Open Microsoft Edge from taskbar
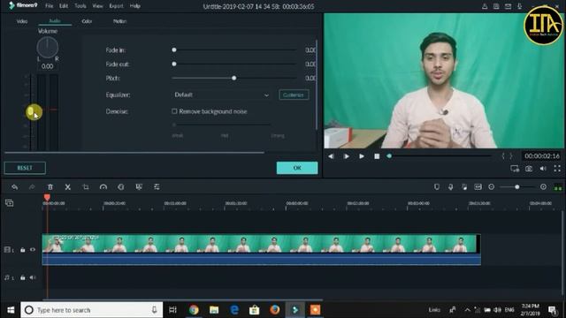566x318 pixels. (233, 310)
